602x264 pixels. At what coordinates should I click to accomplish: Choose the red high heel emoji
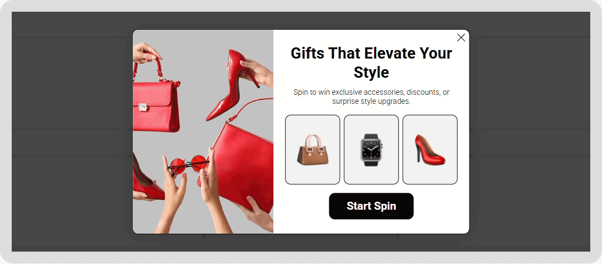pos(430,150)
